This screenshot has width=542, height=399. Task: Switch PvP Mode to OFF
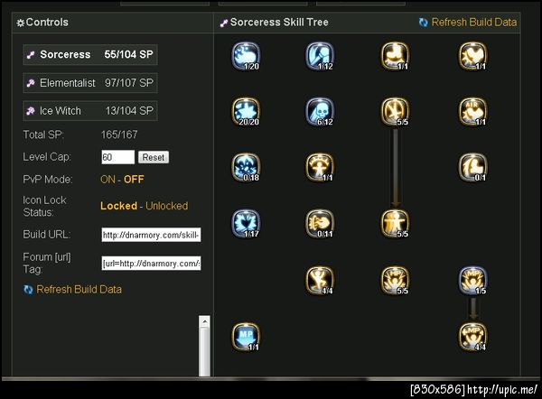pos(134,180)
